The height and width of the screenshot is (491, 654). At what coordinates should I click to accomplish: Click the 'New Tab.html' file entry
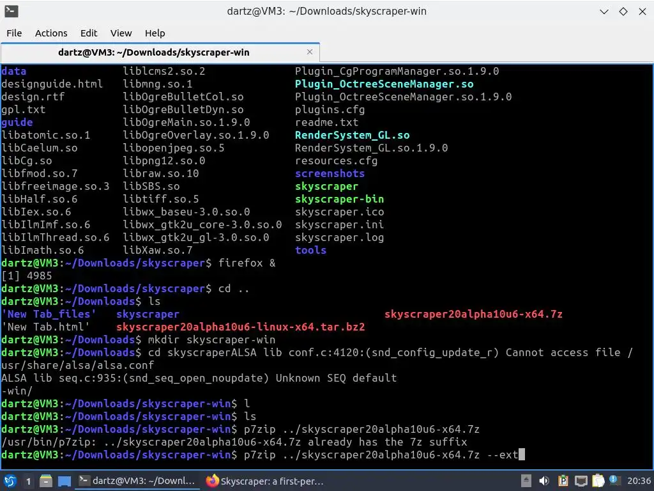click(x=46, y=327)
